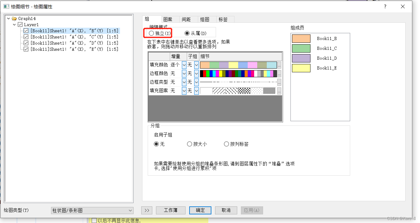Open the 填充颜色 increment dropdown
The image size is (420, 223).
click(x=184, y=65)
